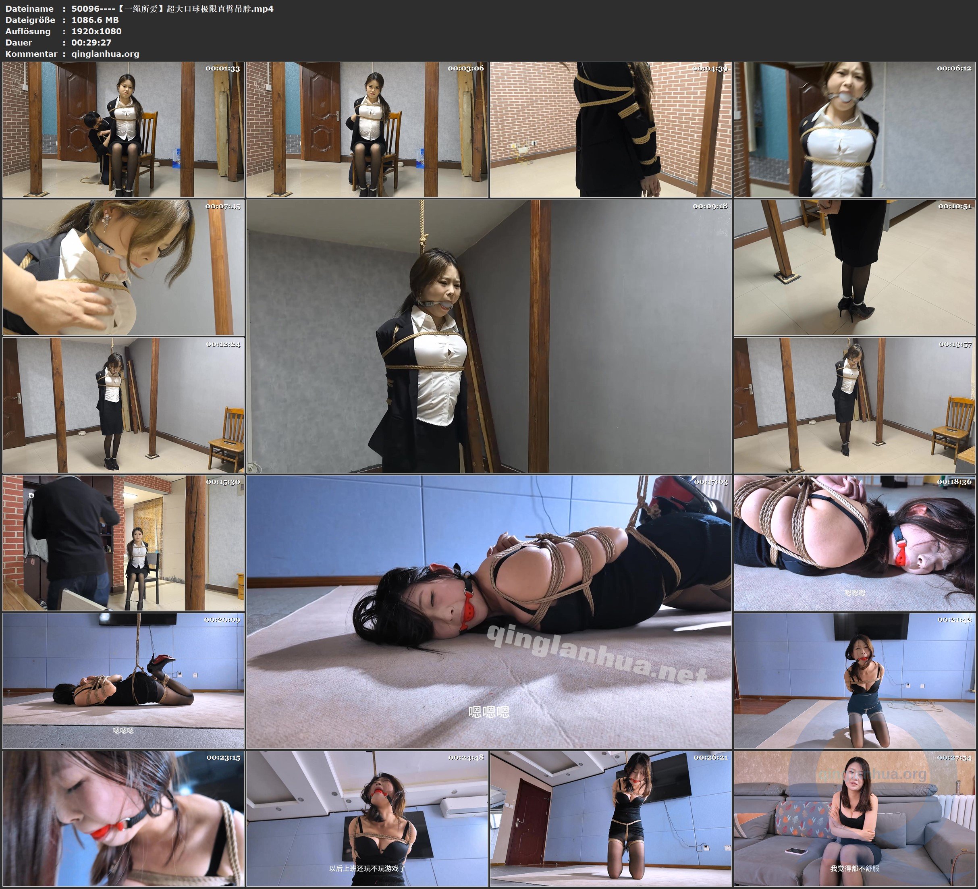Click the thumbnail timestamped 00:01:33
Image resolution: width=978 pixels, height=889 pixels.
click(x=123, y=130)
